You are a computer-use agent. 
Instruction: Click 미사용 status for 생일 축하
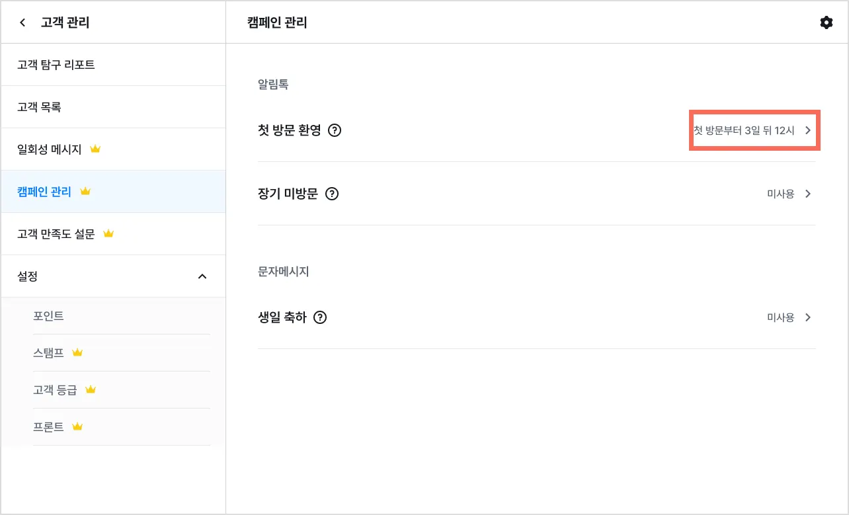coord(780,317)
